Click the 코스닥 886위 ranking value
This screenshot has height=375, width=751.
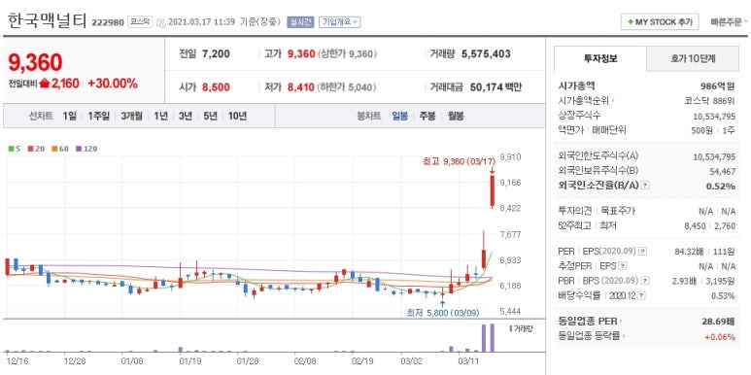click(709, 101)
